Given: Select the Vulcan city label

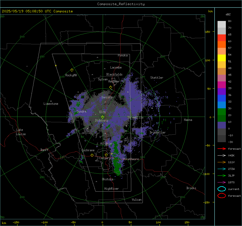Looking at the screenshot, I should [x=137, y=200].
